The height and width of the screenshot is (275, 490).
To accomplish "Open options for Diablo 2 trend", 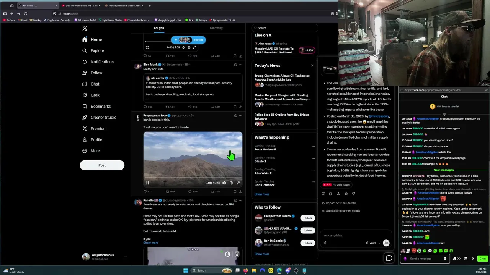I will [x=313, y=158].
